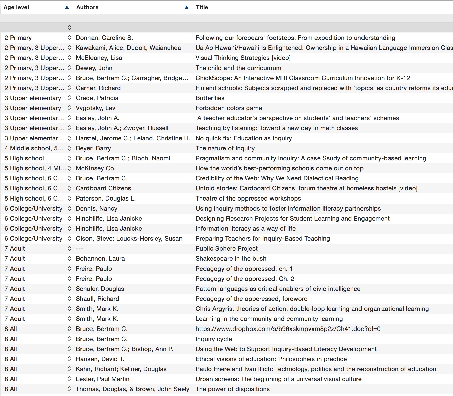Image resolution: width=453 pixels, height=396 pixels.
Task: Click the Dropbox Ch41.doc URL title
Action: tap(288, 329)
